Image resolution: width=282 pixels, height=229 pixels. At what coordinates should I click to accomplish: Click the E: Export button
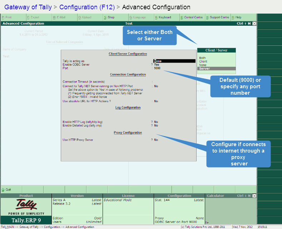pyautogui.click(x=39, y=17)
